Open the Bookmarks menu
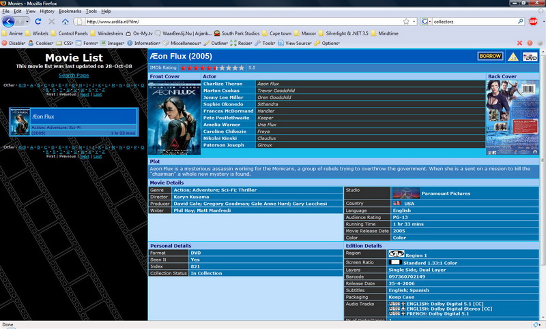Image resolution: width=546 pixels, height=329 pixels. [70, 11]
